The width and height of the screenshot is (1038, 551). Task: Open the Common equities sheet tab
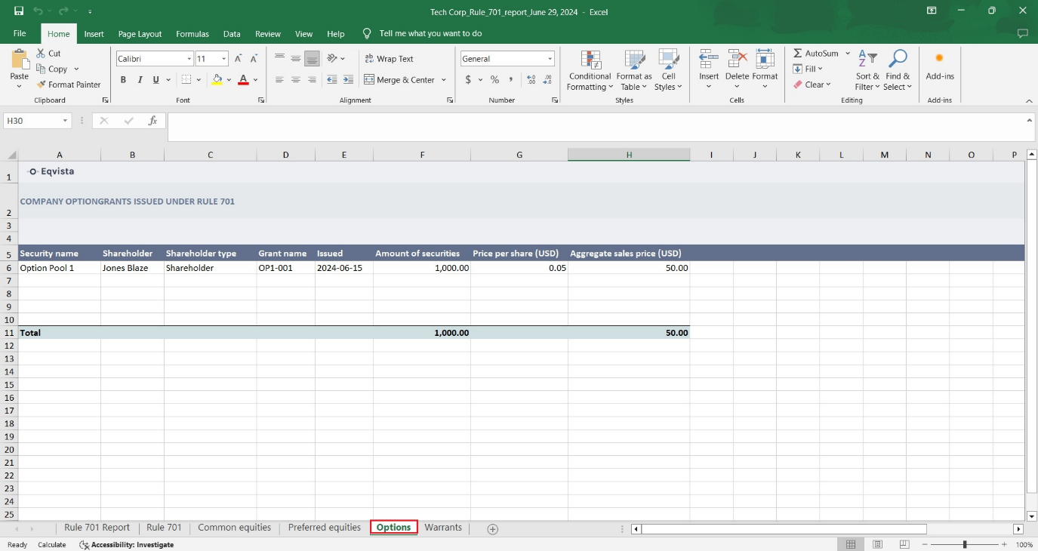234,528
